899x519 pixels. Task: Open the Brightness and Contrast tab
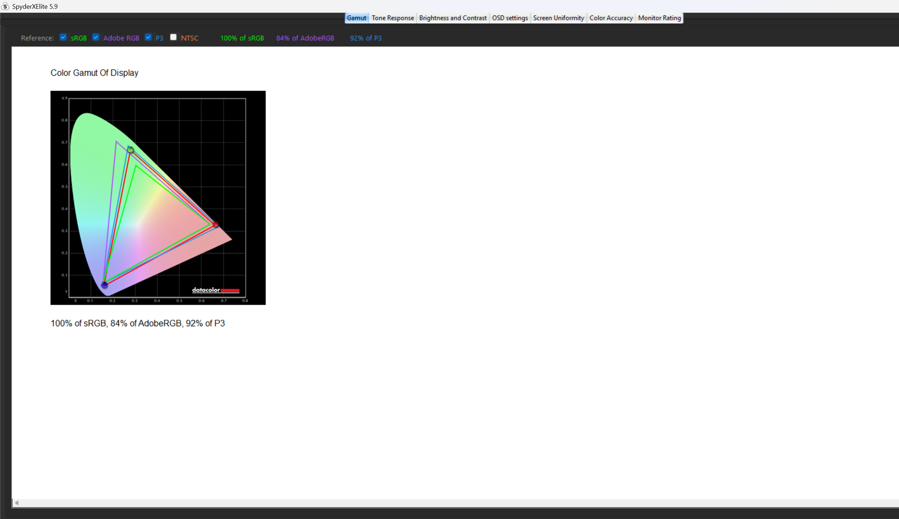point(453,18)
